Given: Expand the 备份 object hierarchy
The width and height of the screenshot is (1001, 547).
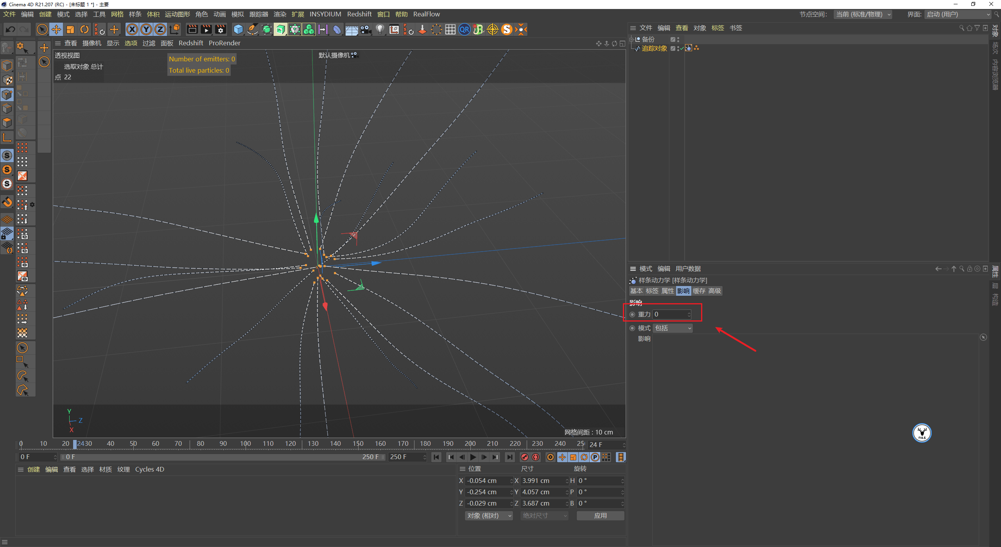Looking at the screenshot, I should click(x=631, y=39).
